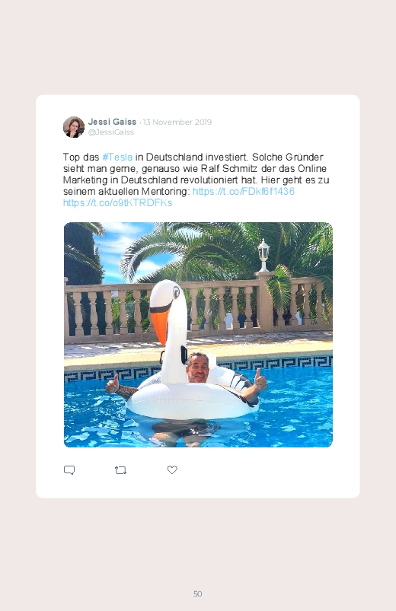Click the lamp post in the photo
This screenshot has width=396, height=611.
tap(263, 255)
